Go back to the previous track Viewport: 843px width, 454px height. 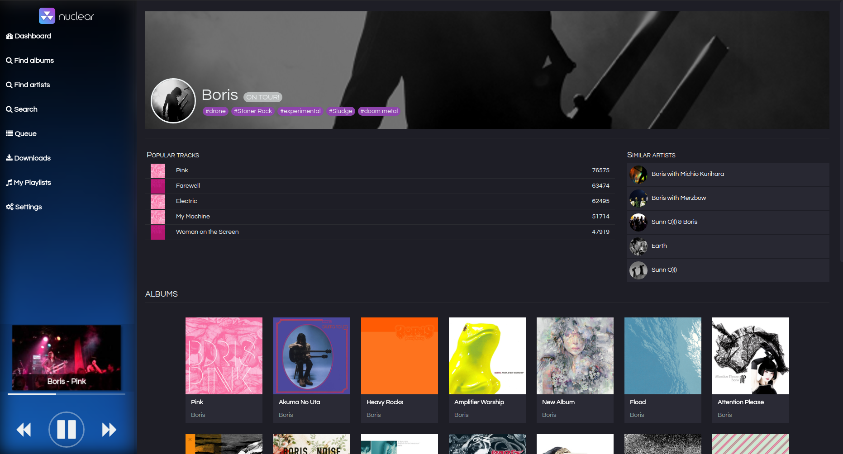tap(24, 430)
